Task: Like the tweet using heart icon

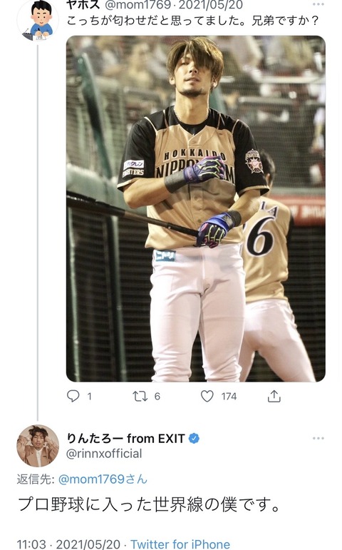Action: [207, 397]
